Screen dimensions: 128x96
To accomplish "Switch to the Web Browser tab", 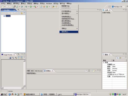I will [x=38, y=71].
